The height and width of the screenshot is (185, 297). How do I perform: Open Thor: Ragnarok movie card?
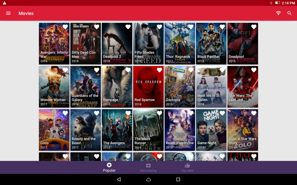180,44
